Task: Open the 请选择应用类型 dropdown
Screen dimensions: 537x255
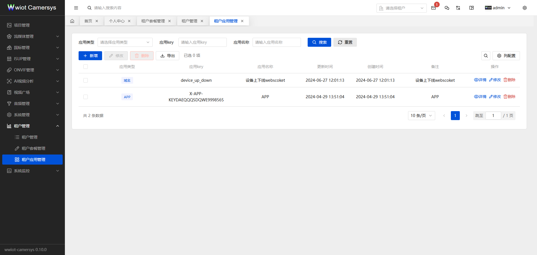Action: coord(125,42)
